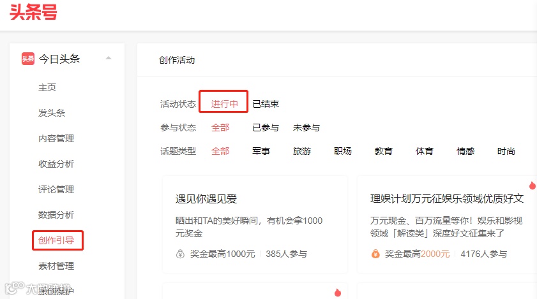Viewport: 537px width, 299px height.
Task: Collapse the 今日头条 sidebar section arrow
Action: 109,58
